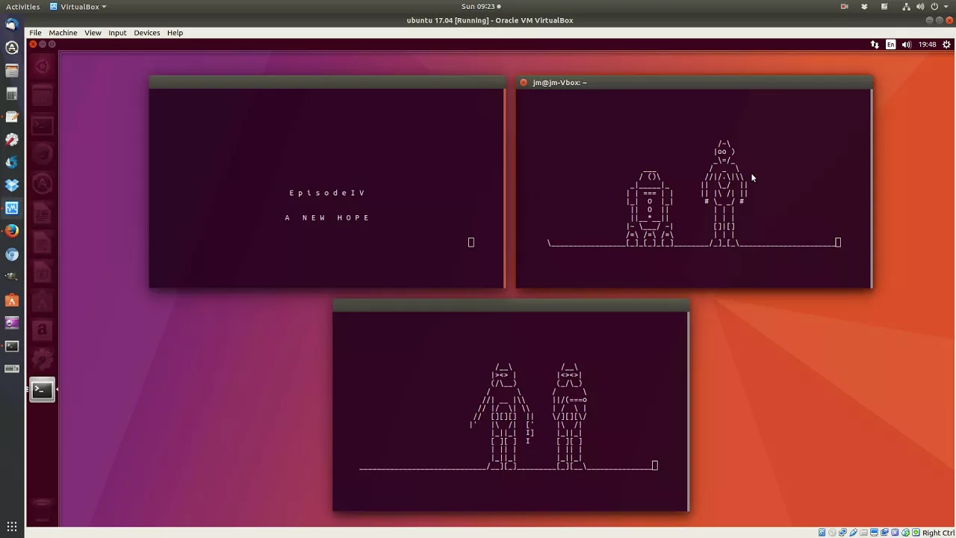Focus the bottom terminal window title bar

[511, 306]
